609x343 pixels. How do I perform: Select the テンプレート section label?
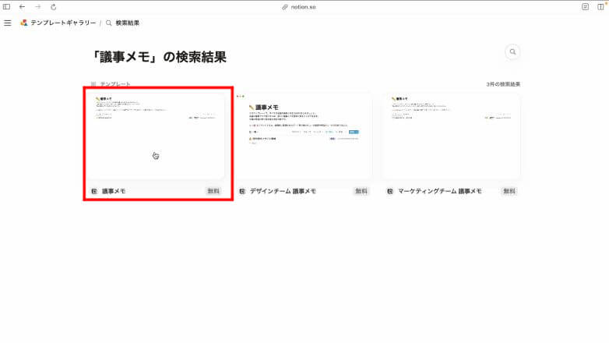tap(115, 84)
